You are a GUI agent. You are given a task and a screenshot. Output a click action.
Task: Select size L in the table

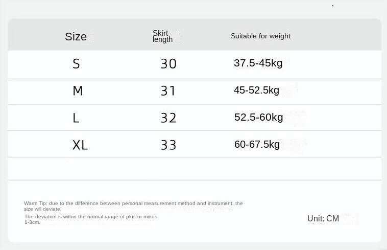click(76, 118)
